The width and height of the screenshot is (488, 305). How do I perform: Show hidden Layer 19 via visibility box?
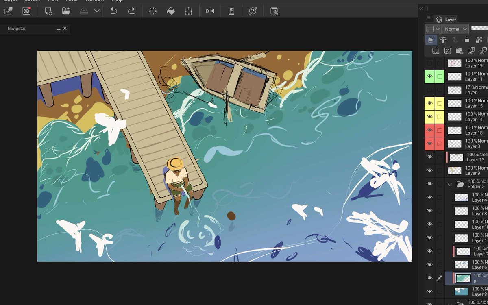(429, 63)
